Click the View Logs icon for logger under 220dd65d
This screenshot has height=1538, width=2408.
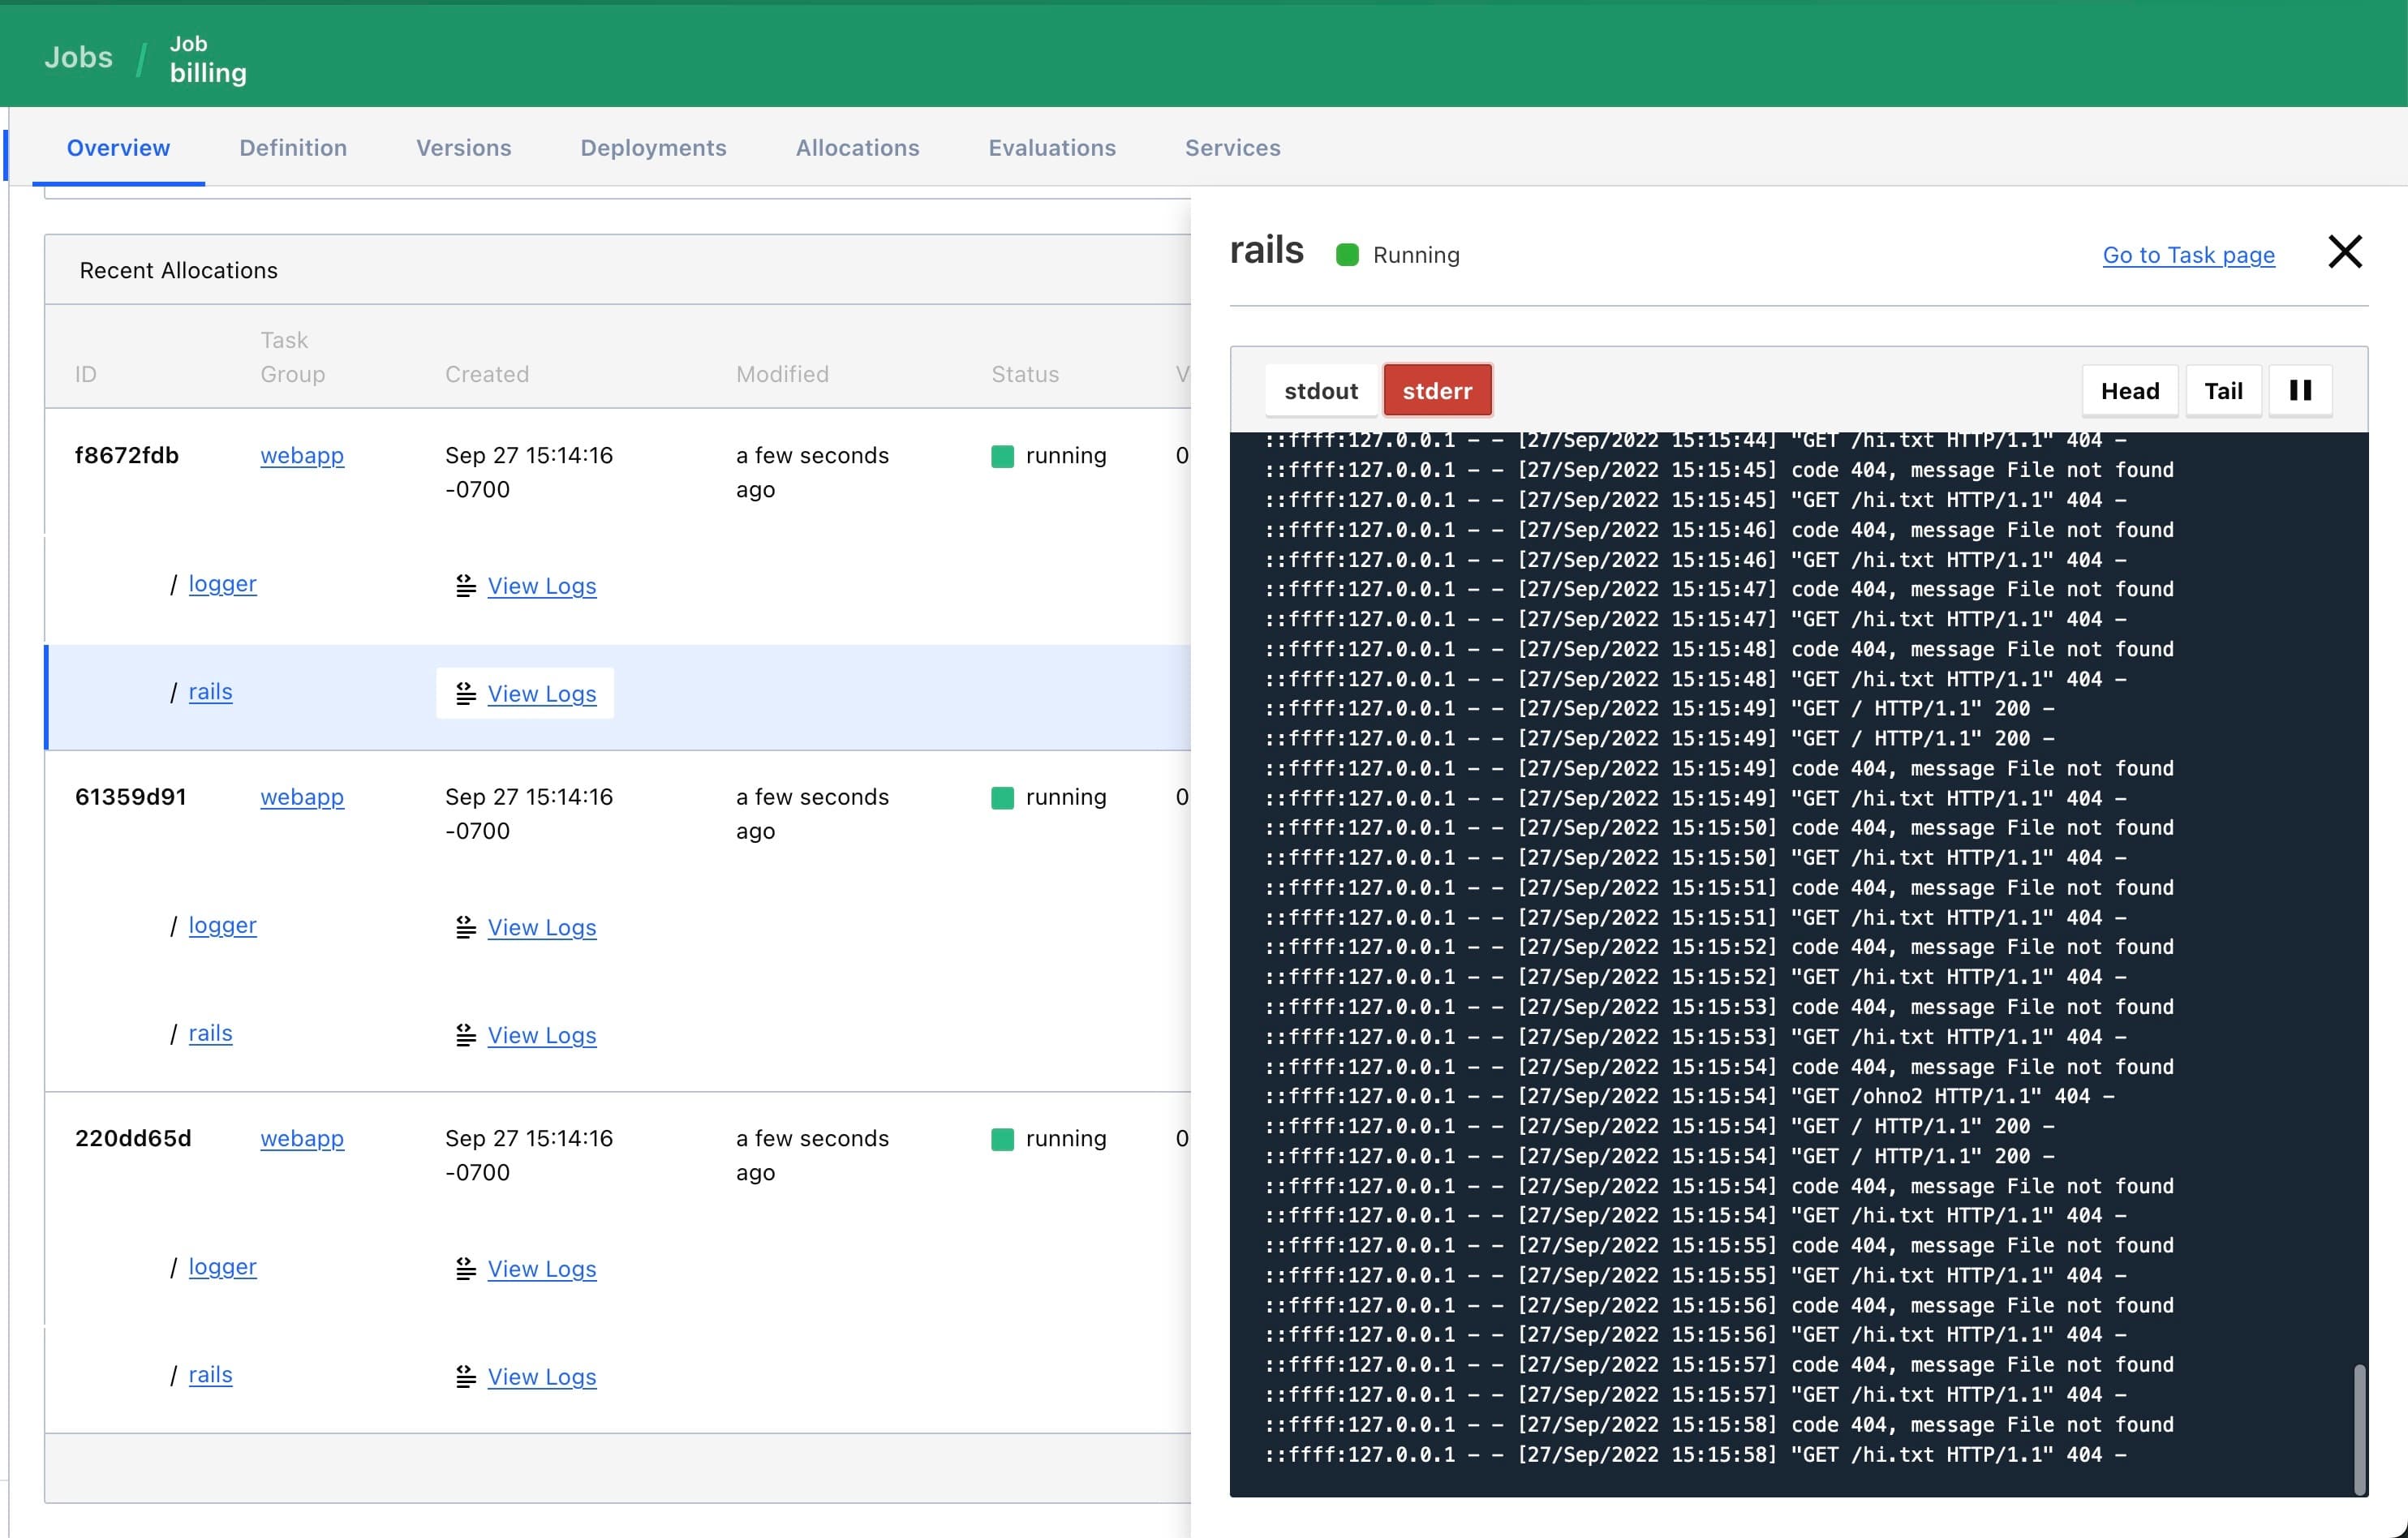(465, 1269)
